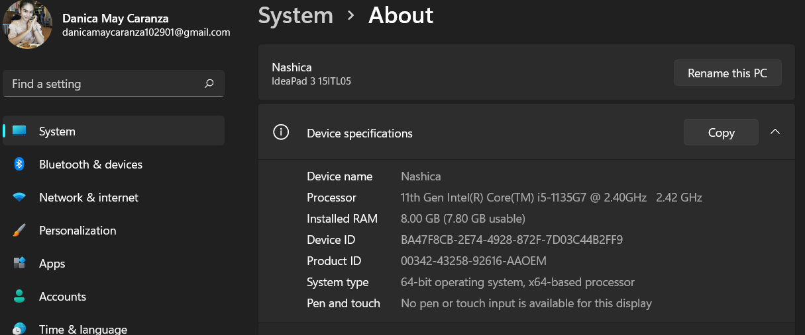Click the search magnifier icon
Image resolution: width=805 pixels, height=335 pixels.
tap(209, 84)
